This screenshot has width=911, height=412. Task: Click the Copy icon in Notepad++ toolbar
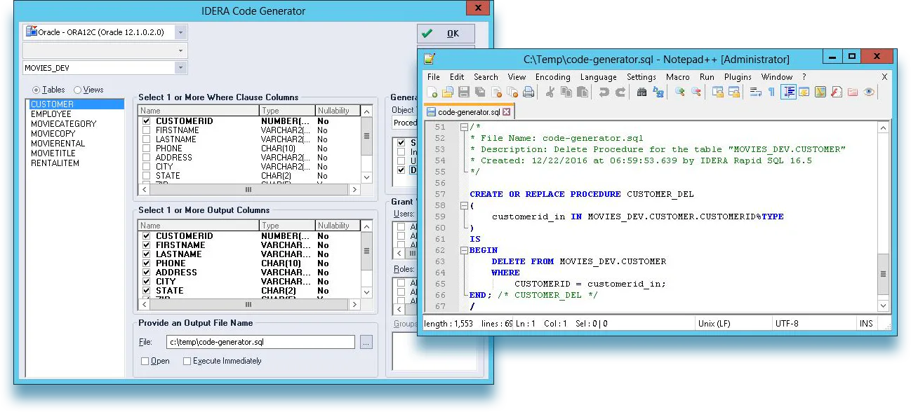pos(566,92)
